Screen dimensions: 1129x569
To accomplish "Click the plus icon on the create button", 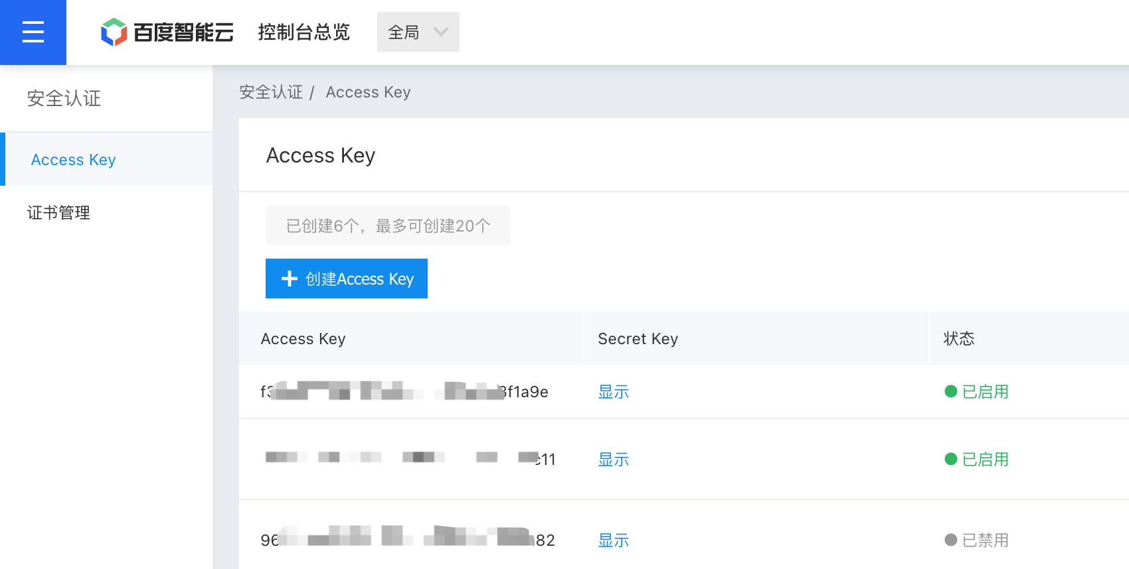I will point(290,279).
